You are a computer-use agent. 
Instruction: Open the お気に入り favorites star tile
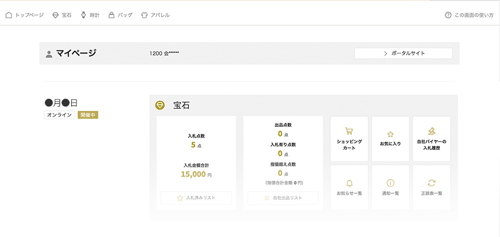390,139
